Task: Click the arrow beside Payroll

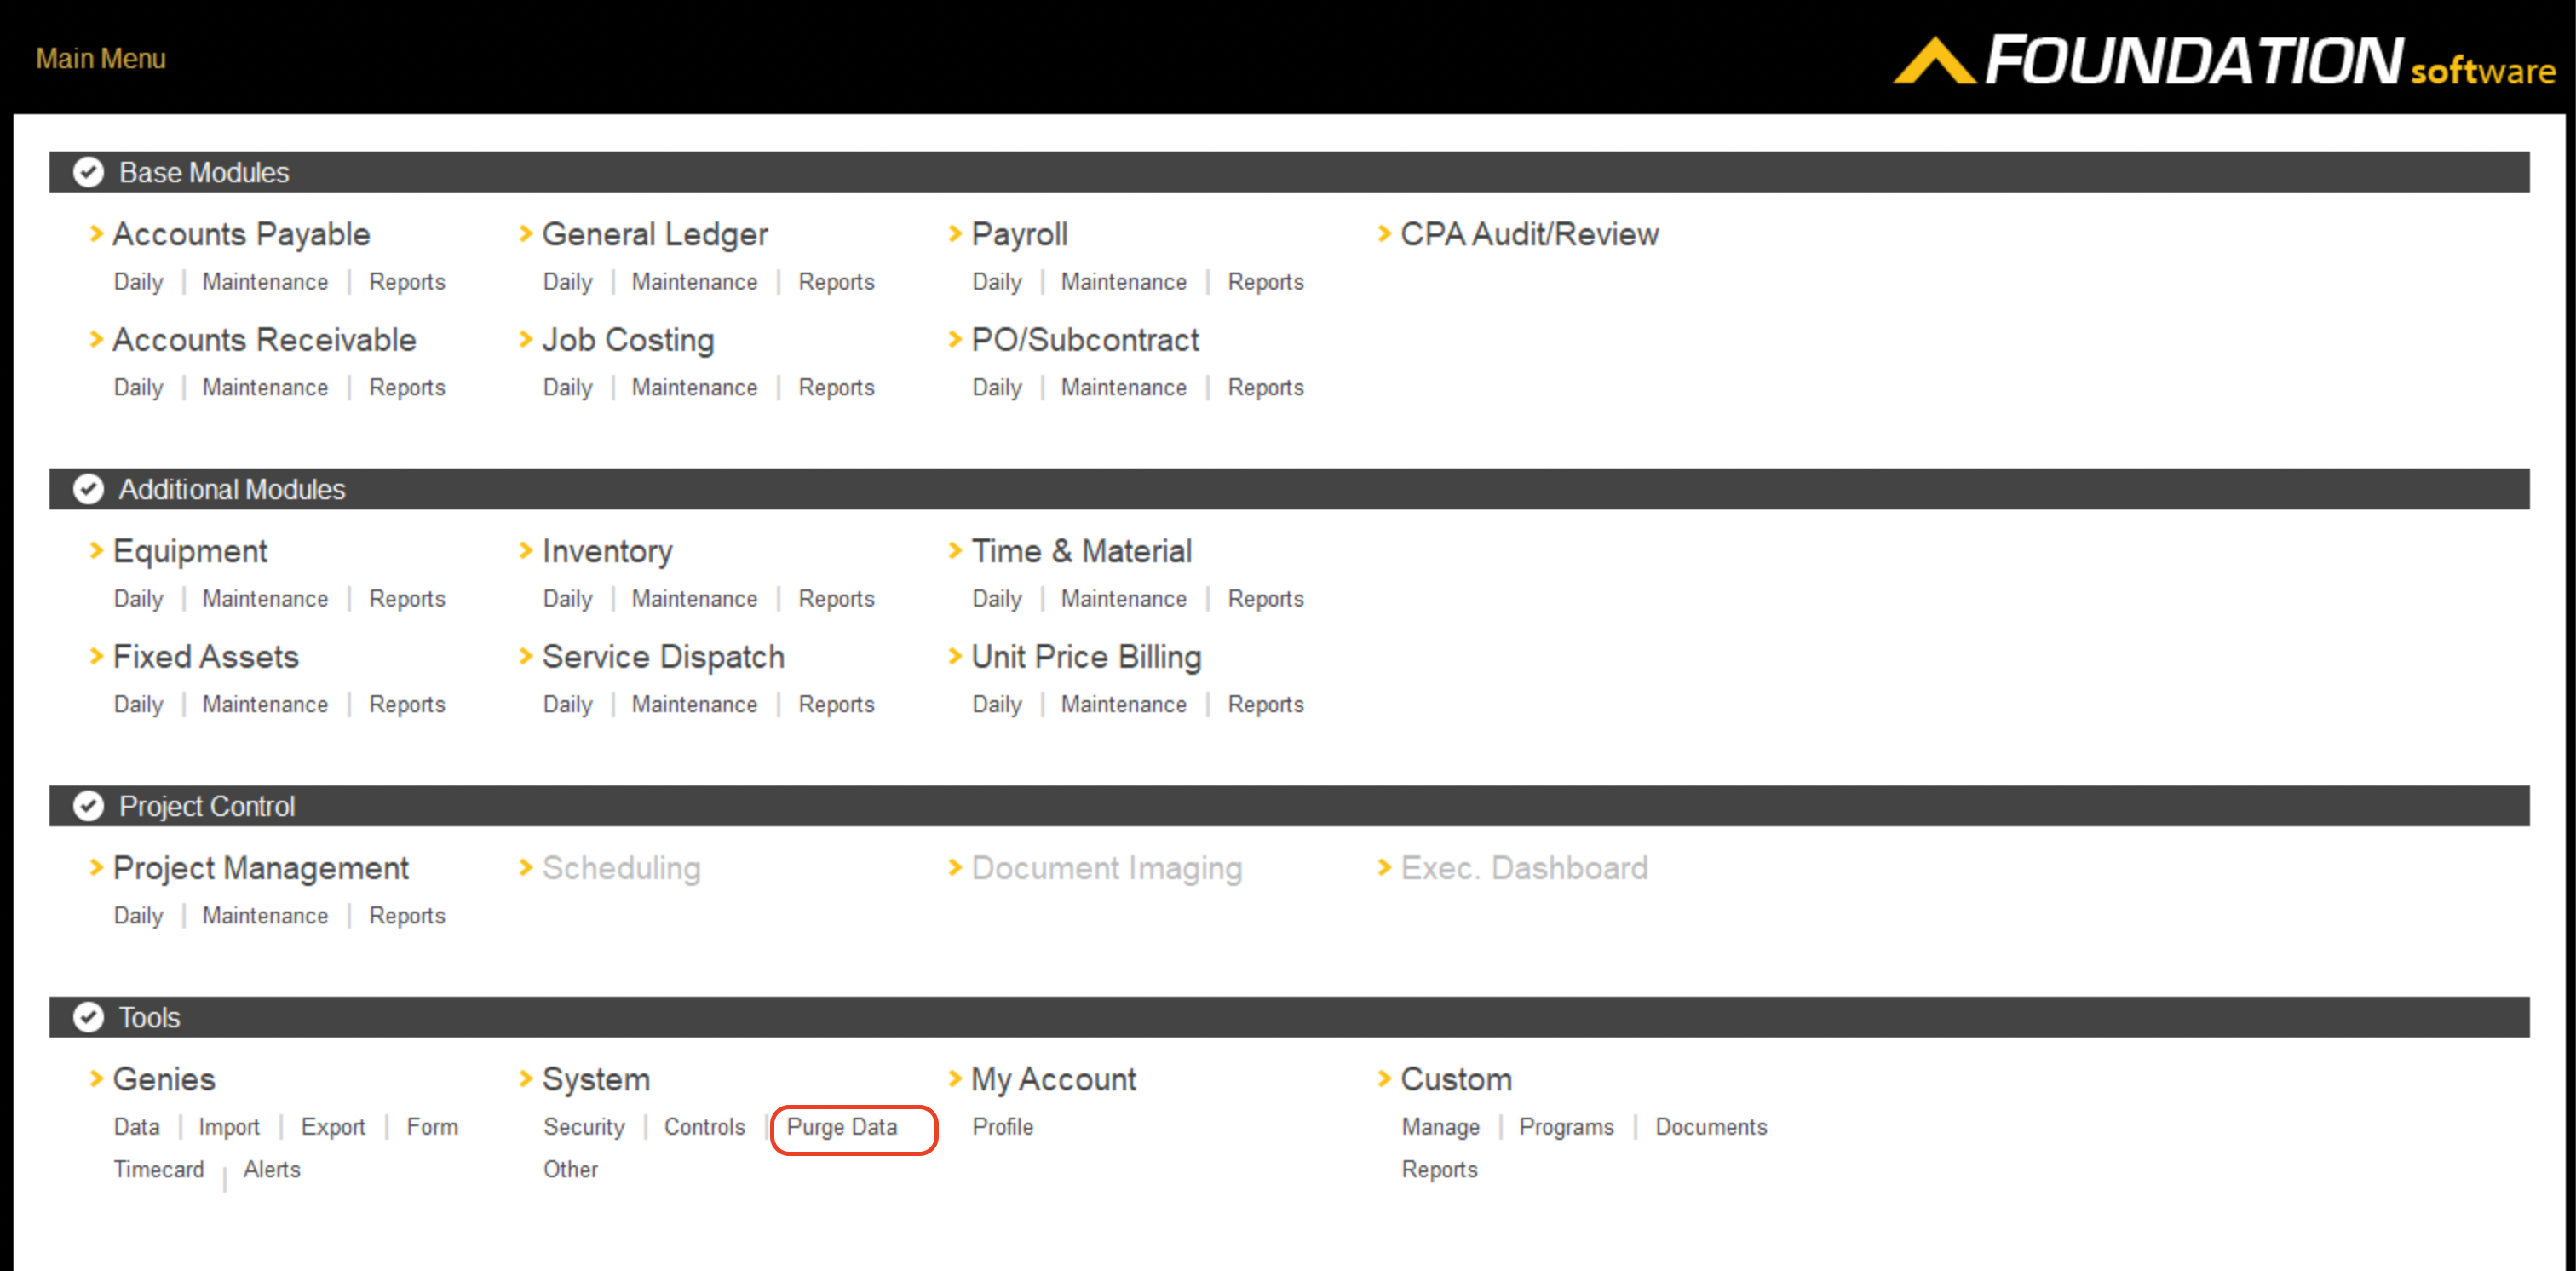Action: [954, 234]
